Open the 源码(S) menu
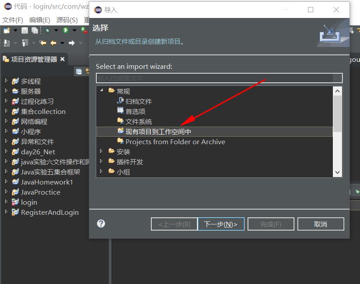360x284 pixels. (x=67, y=20)
